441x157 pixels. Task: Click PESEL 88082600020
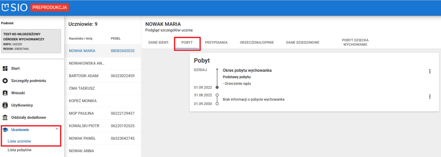tap(123, 51)
